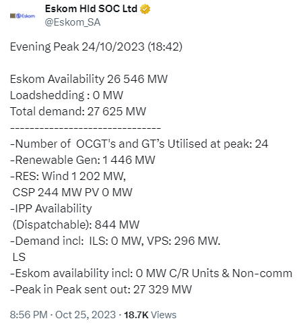Select the Total demand: 27 625 MW text
Image resolution: width=301 pixels, height=325 pixels.
click(78, 111)
